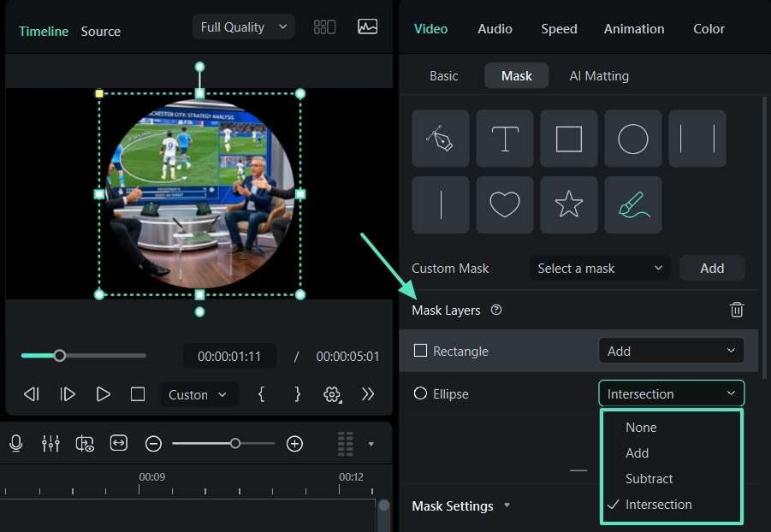Open the compare layout view icon
This screenshot has width=771, height=532.
(x=324, y=27)
